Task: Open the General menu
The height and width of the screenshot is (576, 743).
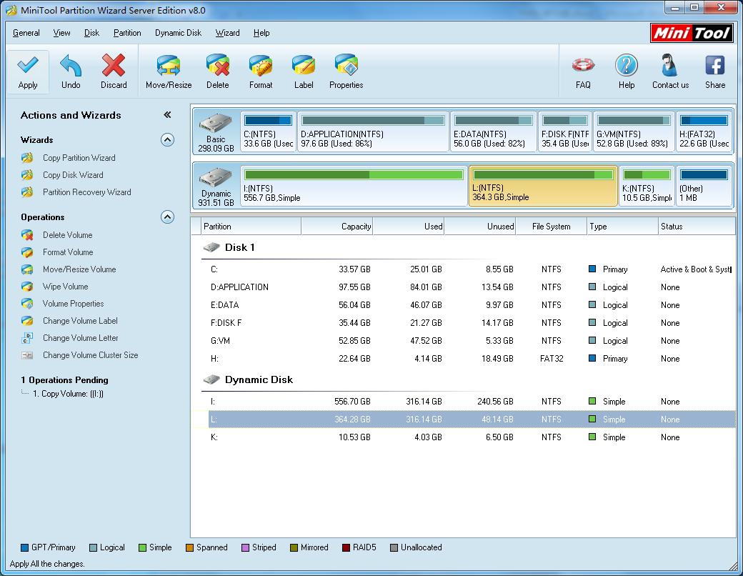Action: (x=26, y=33)
